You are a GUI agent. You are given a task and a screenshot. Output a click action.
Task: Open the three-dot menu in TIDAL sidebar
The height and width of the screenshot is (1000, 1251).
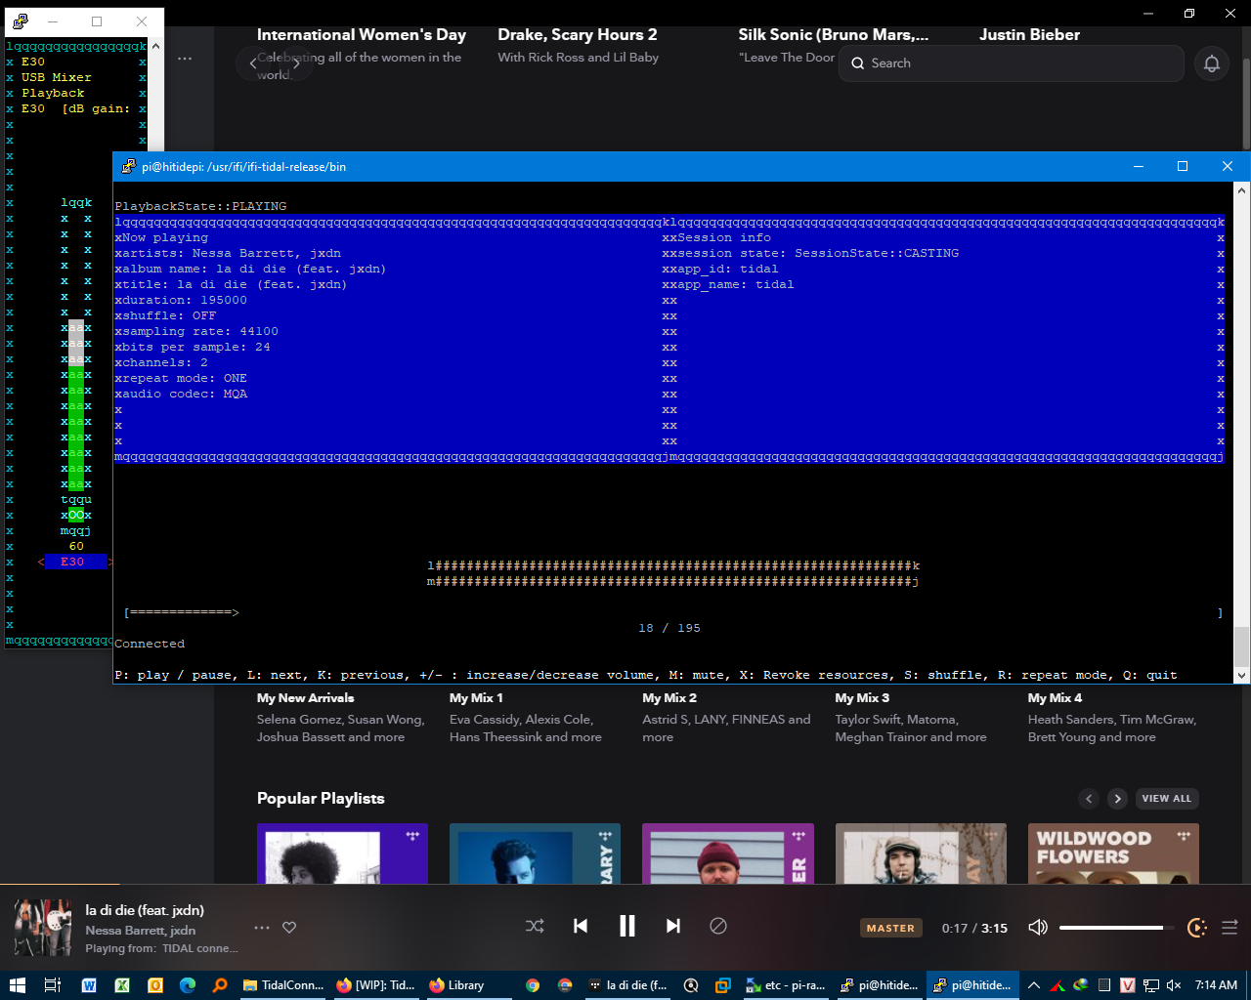[185, 59]
